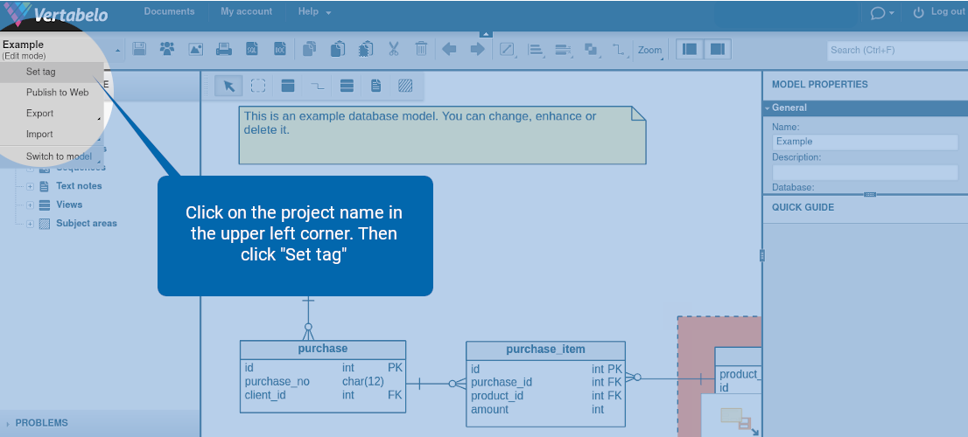
Task: Click the example database model text note
Action: (x=443, y=135)
